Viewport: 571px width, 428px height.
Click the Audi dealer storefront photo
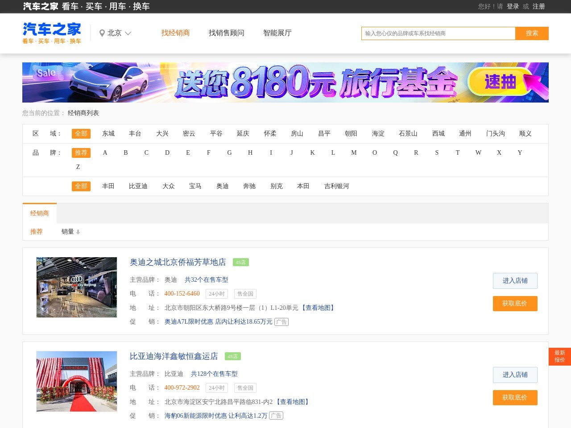click(76, 287)
